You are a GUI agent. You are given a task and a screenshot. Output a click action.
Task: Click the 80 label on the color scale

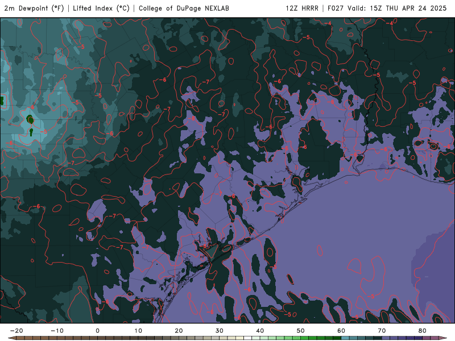[423, 331]
